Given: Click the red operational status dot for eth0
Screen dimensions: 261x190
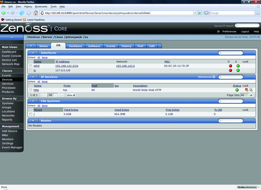Looking at the screenshot, I should click(230, 66).
